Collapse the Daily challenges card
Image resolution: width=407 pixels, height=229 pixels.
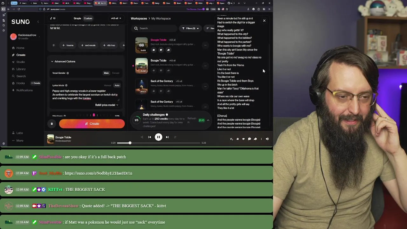pyautogui.click(x=208, y=120)
